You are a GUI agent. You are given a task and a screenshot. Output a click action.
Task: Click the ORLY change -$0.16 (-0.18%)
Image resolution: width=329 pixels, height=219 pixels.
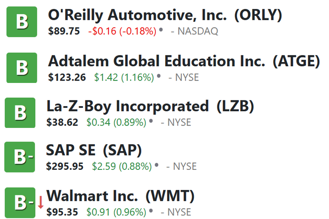pos(122,31)
